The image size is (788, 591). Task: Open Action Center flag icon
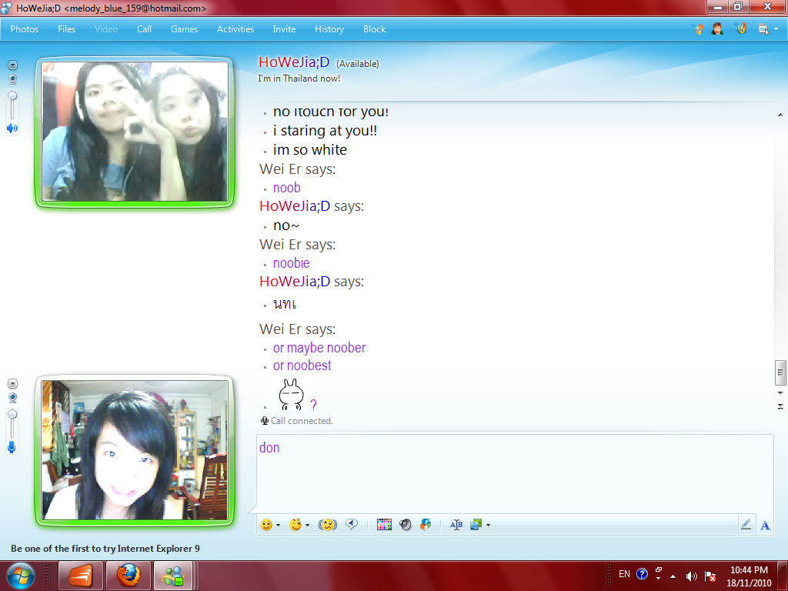pyautogui.click(x=710, y=576)
